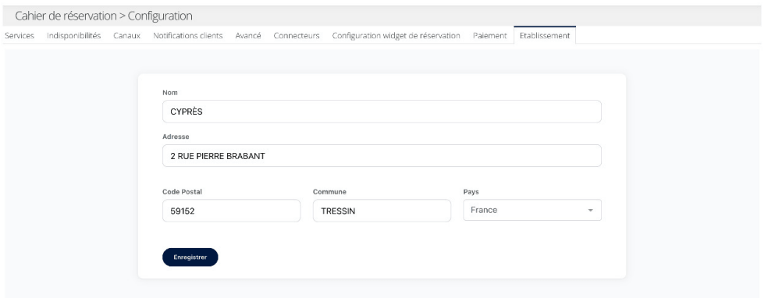This screenshot has height=298, width=768.
Task: Open the Pays dropdown showing France
Action: (532, 210)
